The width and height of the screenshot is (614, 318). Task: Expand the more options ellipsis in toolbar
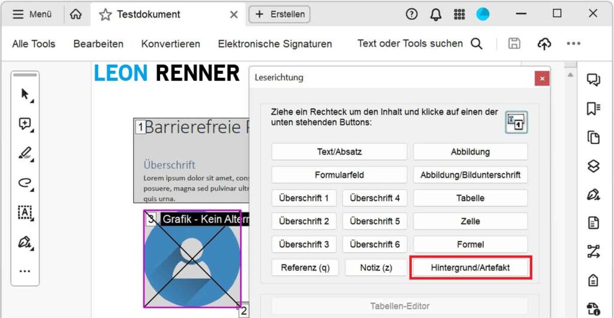(x=573, y=44)
